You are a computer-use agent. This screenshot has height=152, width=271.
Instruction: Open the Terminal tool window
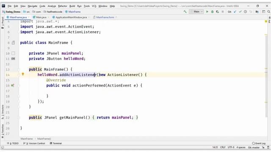(x=56, y=143)
